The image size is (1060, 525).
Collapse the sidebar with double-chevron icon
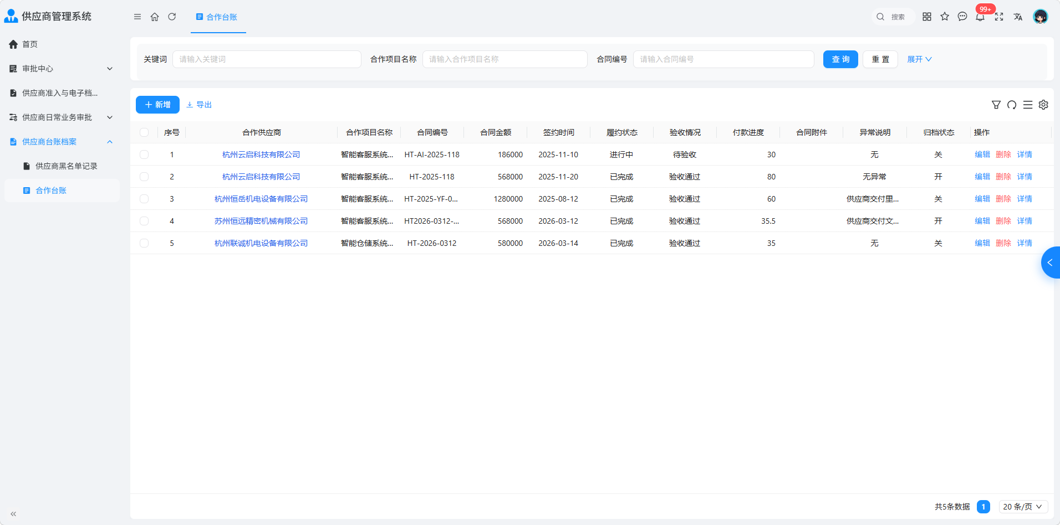(13, 514)
